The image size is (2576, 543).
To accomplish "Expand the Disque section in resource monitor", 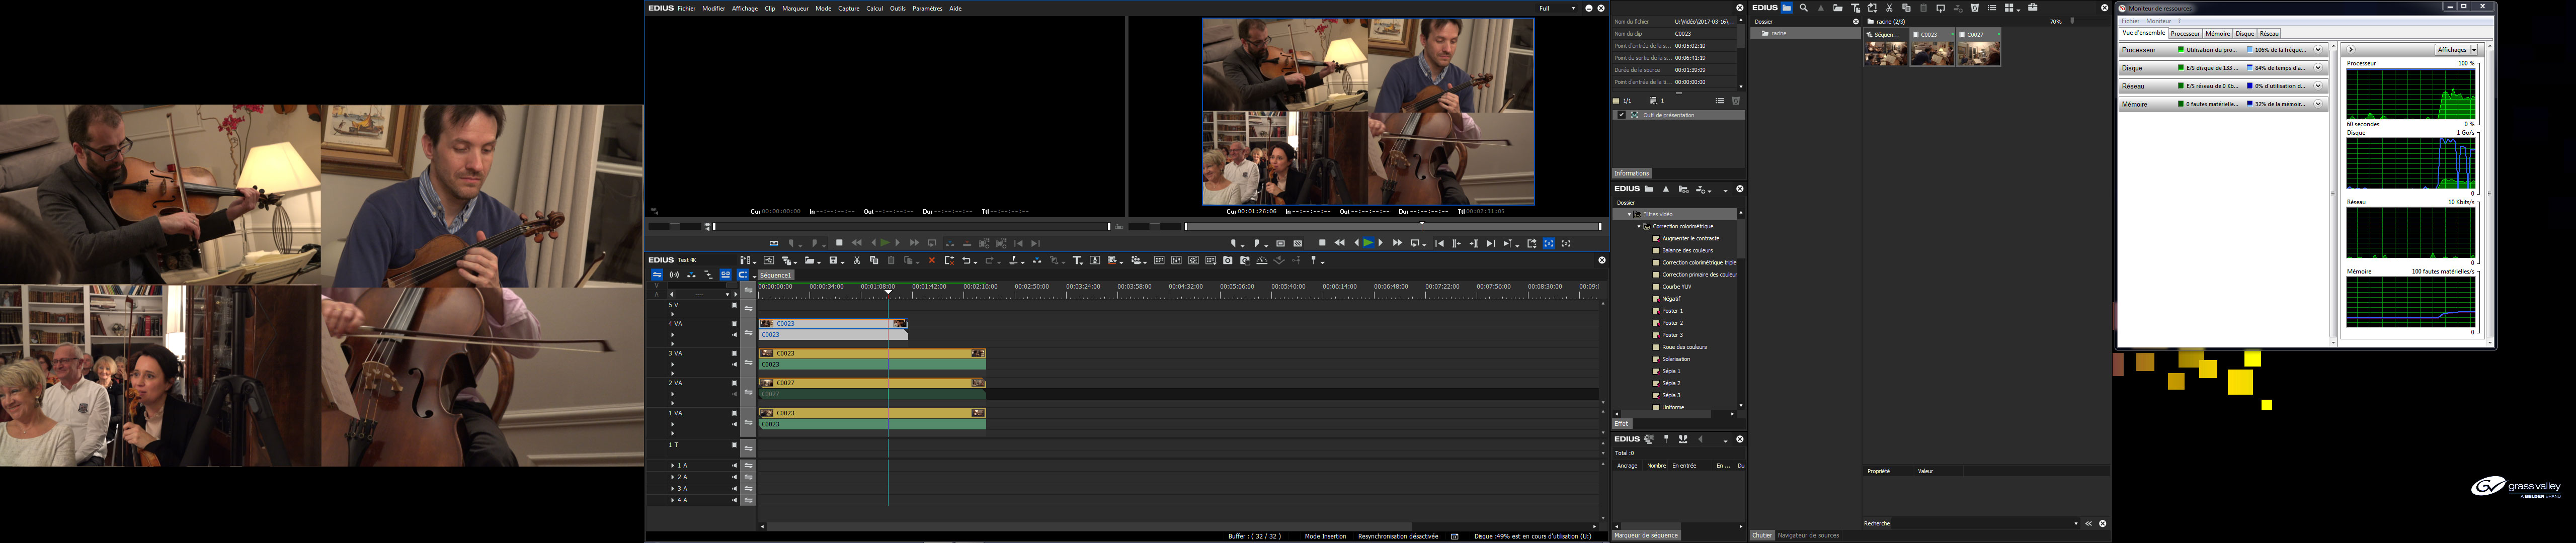I will (x=2318, y=68).
